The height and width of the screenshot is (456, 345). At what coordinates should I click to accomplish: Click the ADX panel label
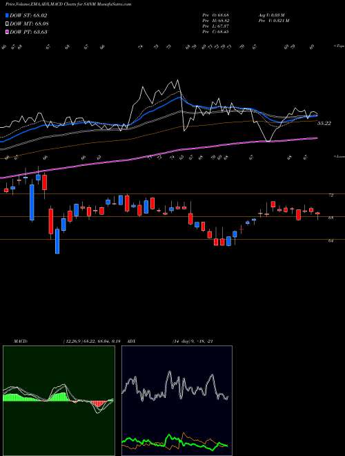click(132, 341)
